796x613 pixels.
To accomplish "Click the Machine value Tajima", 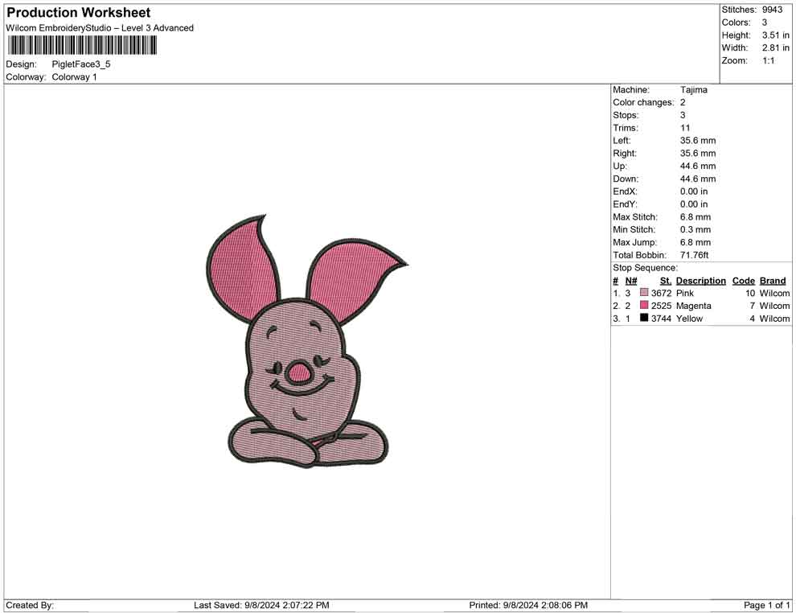I will [x=693, y=90].
